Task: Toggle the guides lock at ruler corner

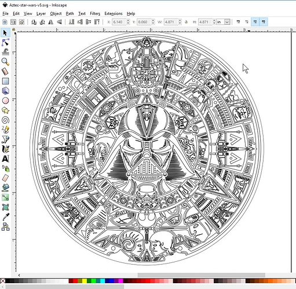Action: [x=13, y=29]
